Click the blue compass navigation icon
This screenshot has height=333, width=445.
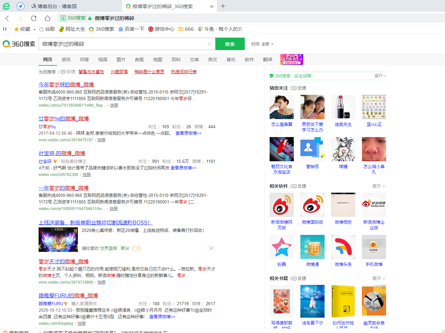tap(20, 6)
